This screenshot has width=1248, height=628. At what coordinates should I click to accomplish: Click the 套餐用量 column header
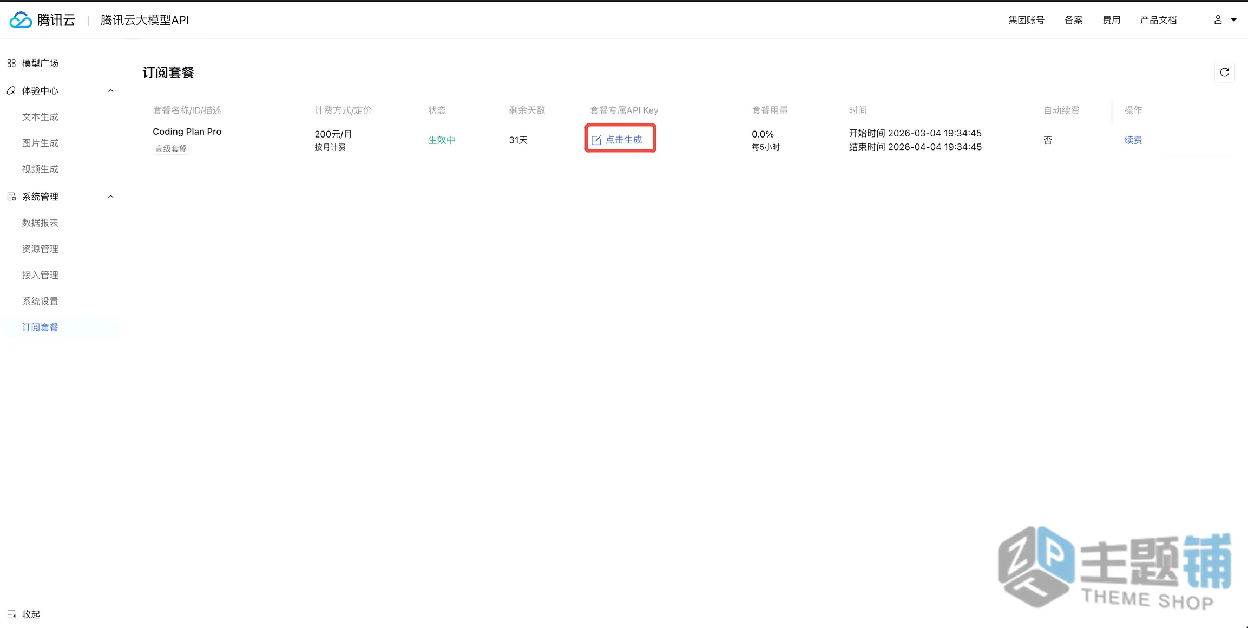(770, 110)
